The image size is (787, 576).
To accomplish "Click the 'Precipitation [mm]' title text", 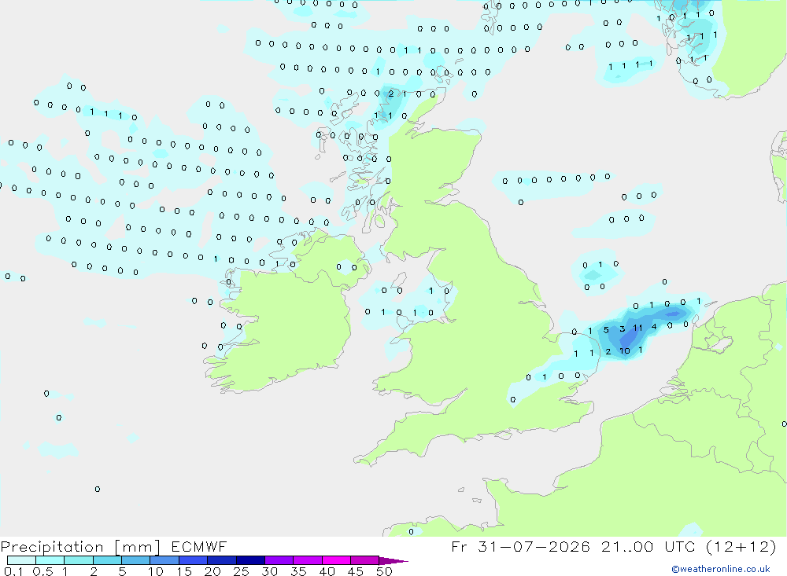I will (x=81, y=547).
